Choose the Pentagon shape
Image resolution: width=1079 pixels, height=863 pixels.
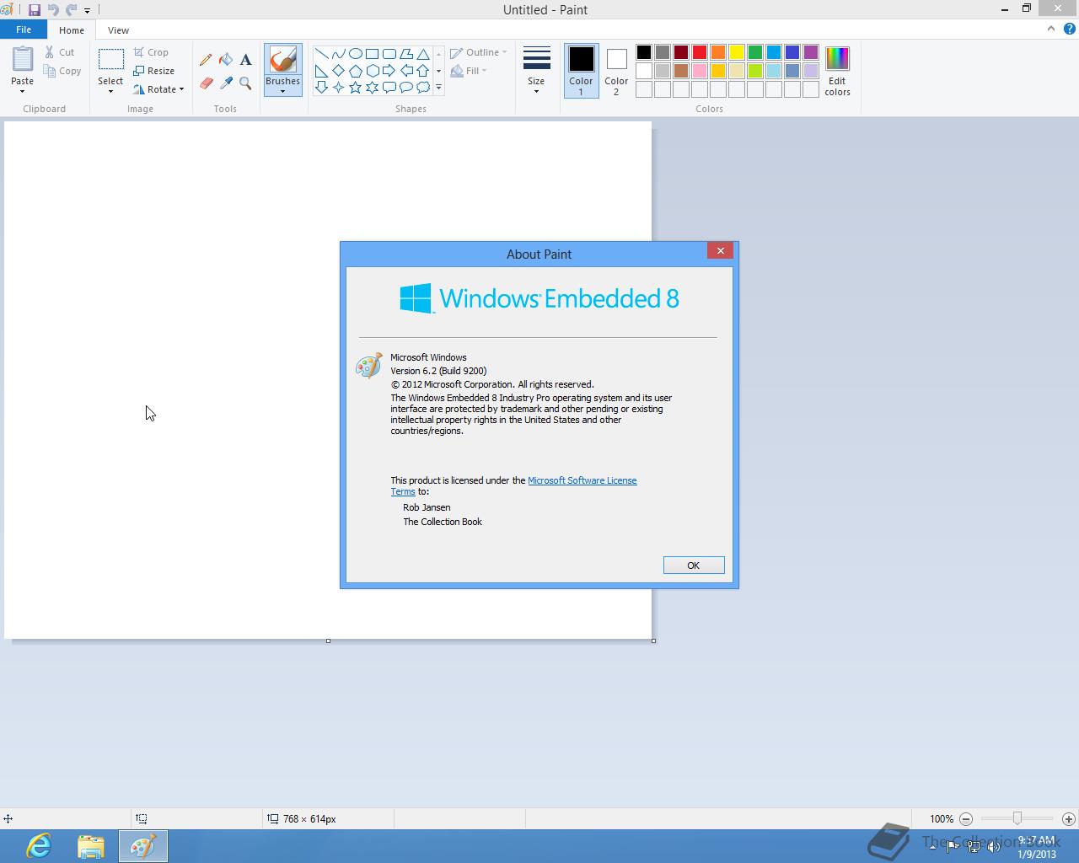(355, 71)
